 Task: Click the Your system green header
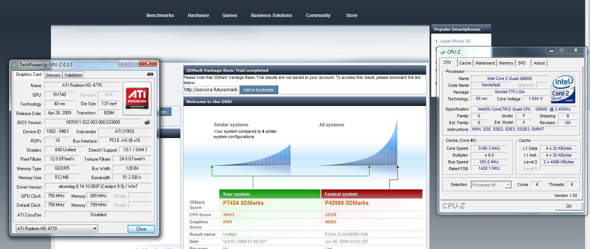click(x=270, y=194)
